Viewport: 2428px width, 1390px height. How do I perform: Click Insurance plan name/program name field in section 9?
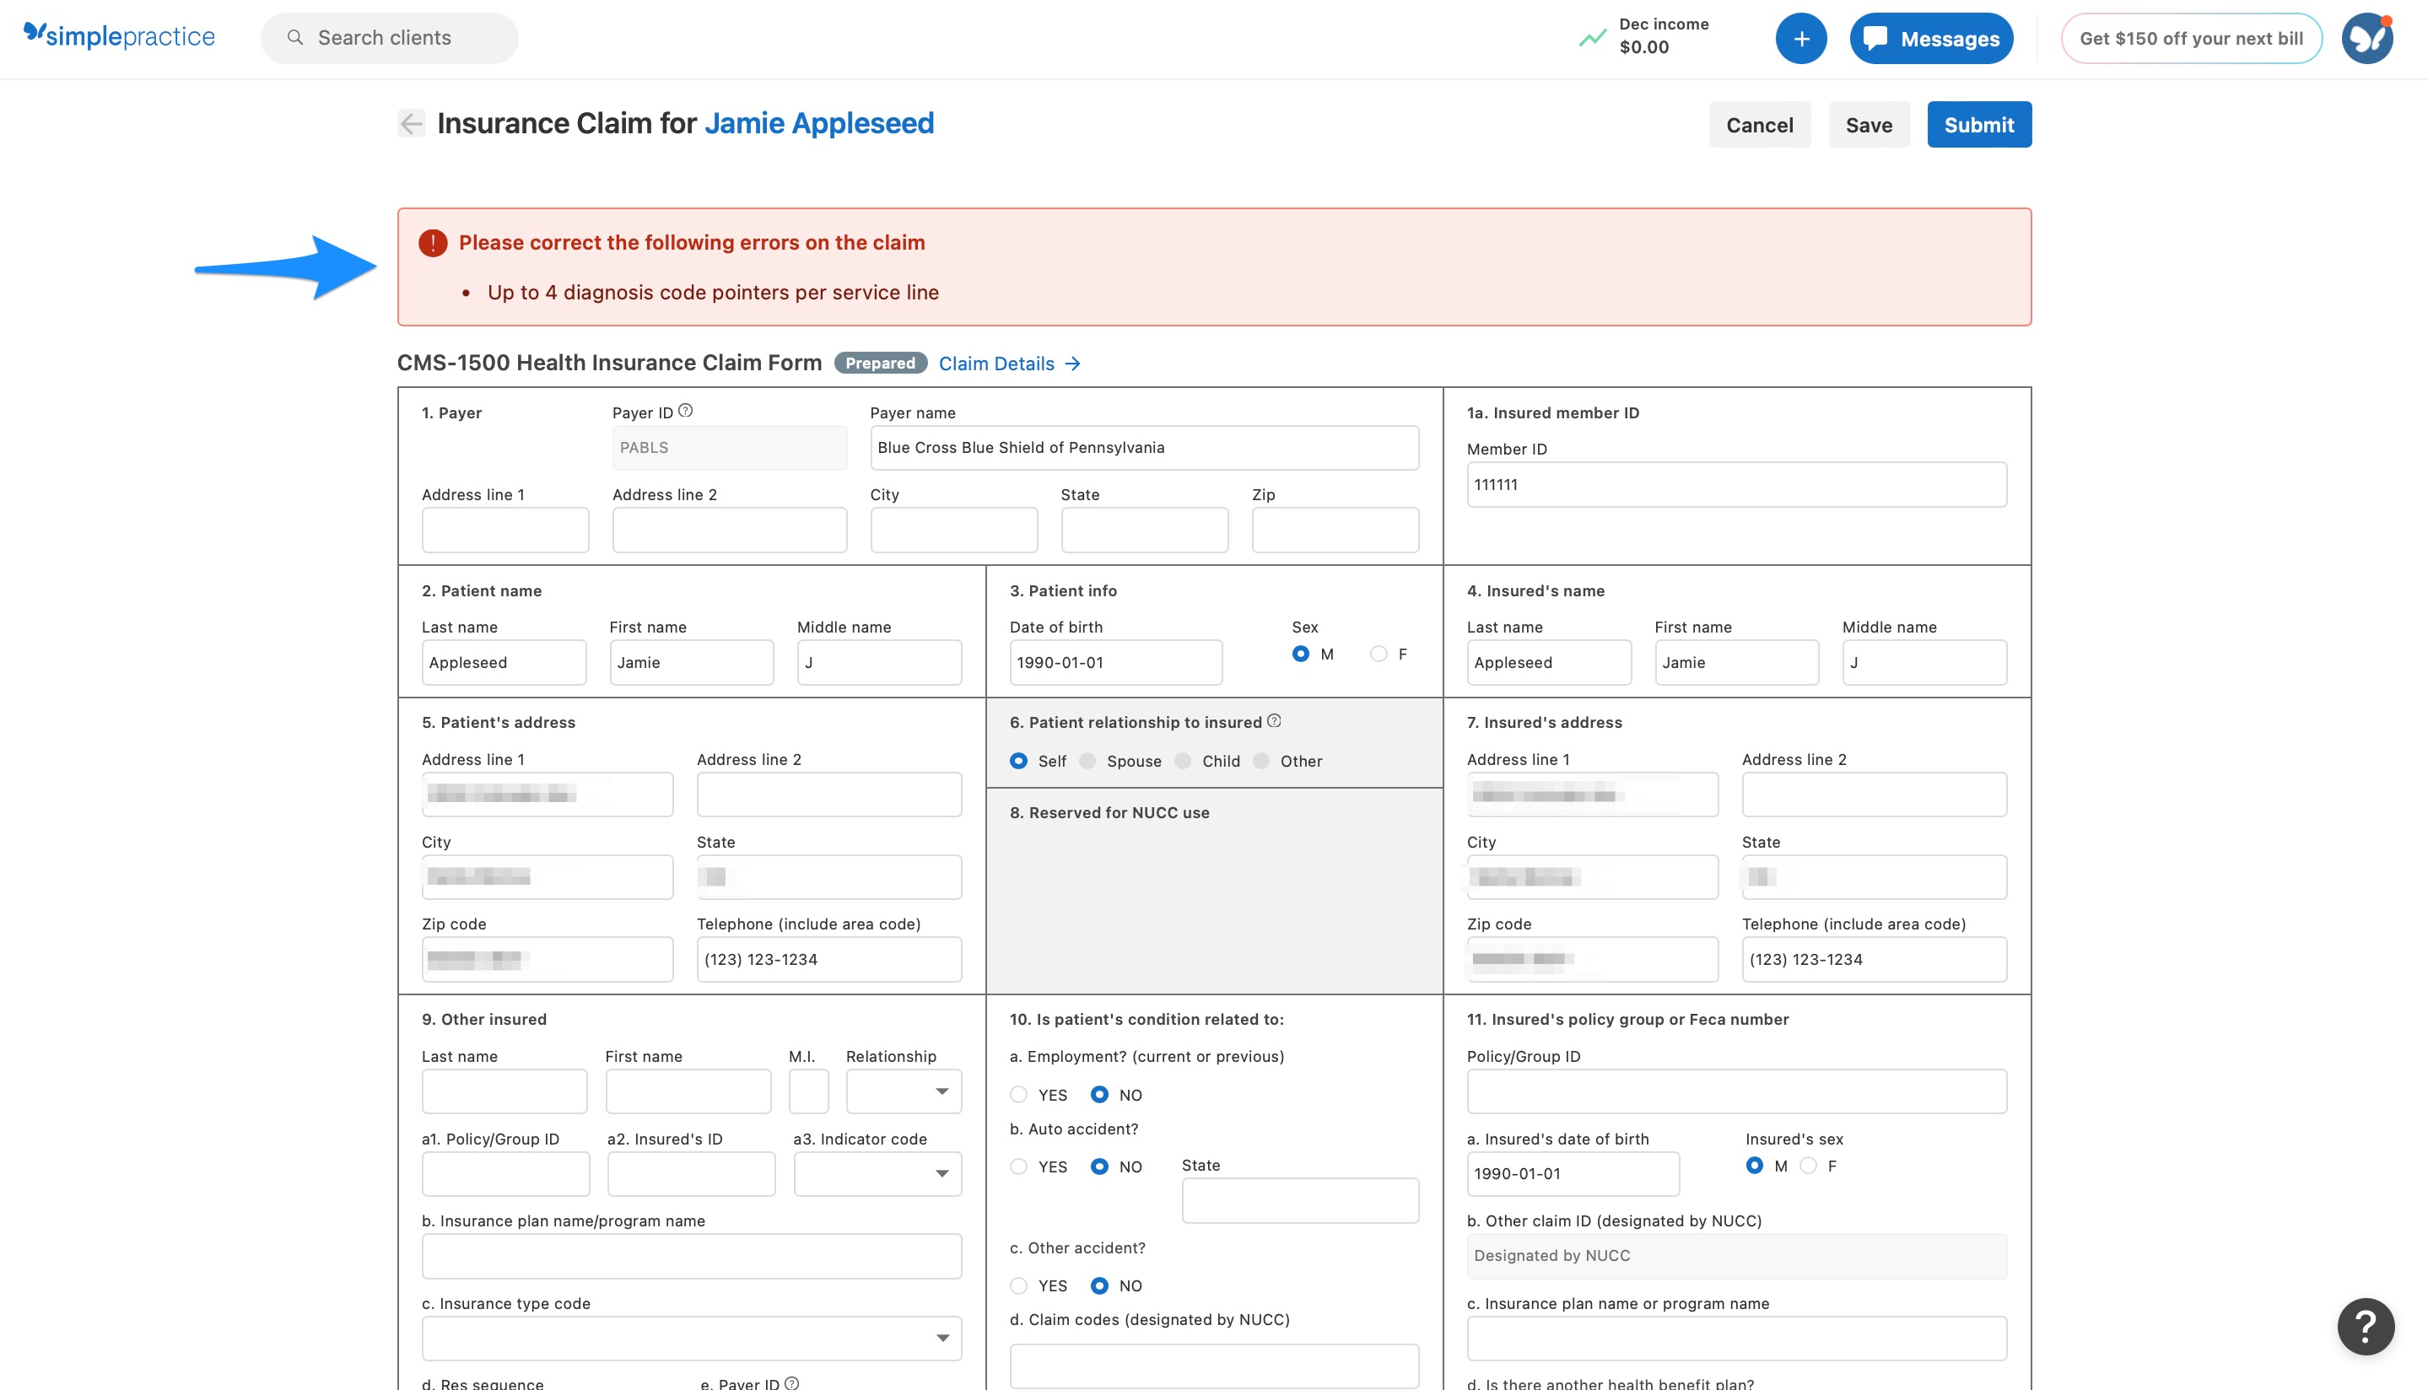pyautogui.click(x=691, y=1257)
